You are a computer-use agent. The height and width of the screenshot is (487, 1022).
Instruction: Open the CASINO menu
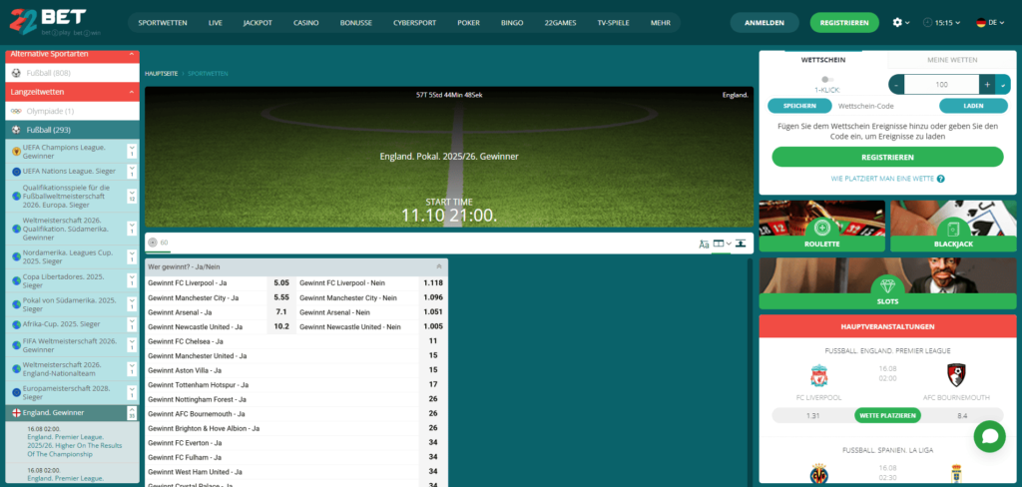click(305, 23)
